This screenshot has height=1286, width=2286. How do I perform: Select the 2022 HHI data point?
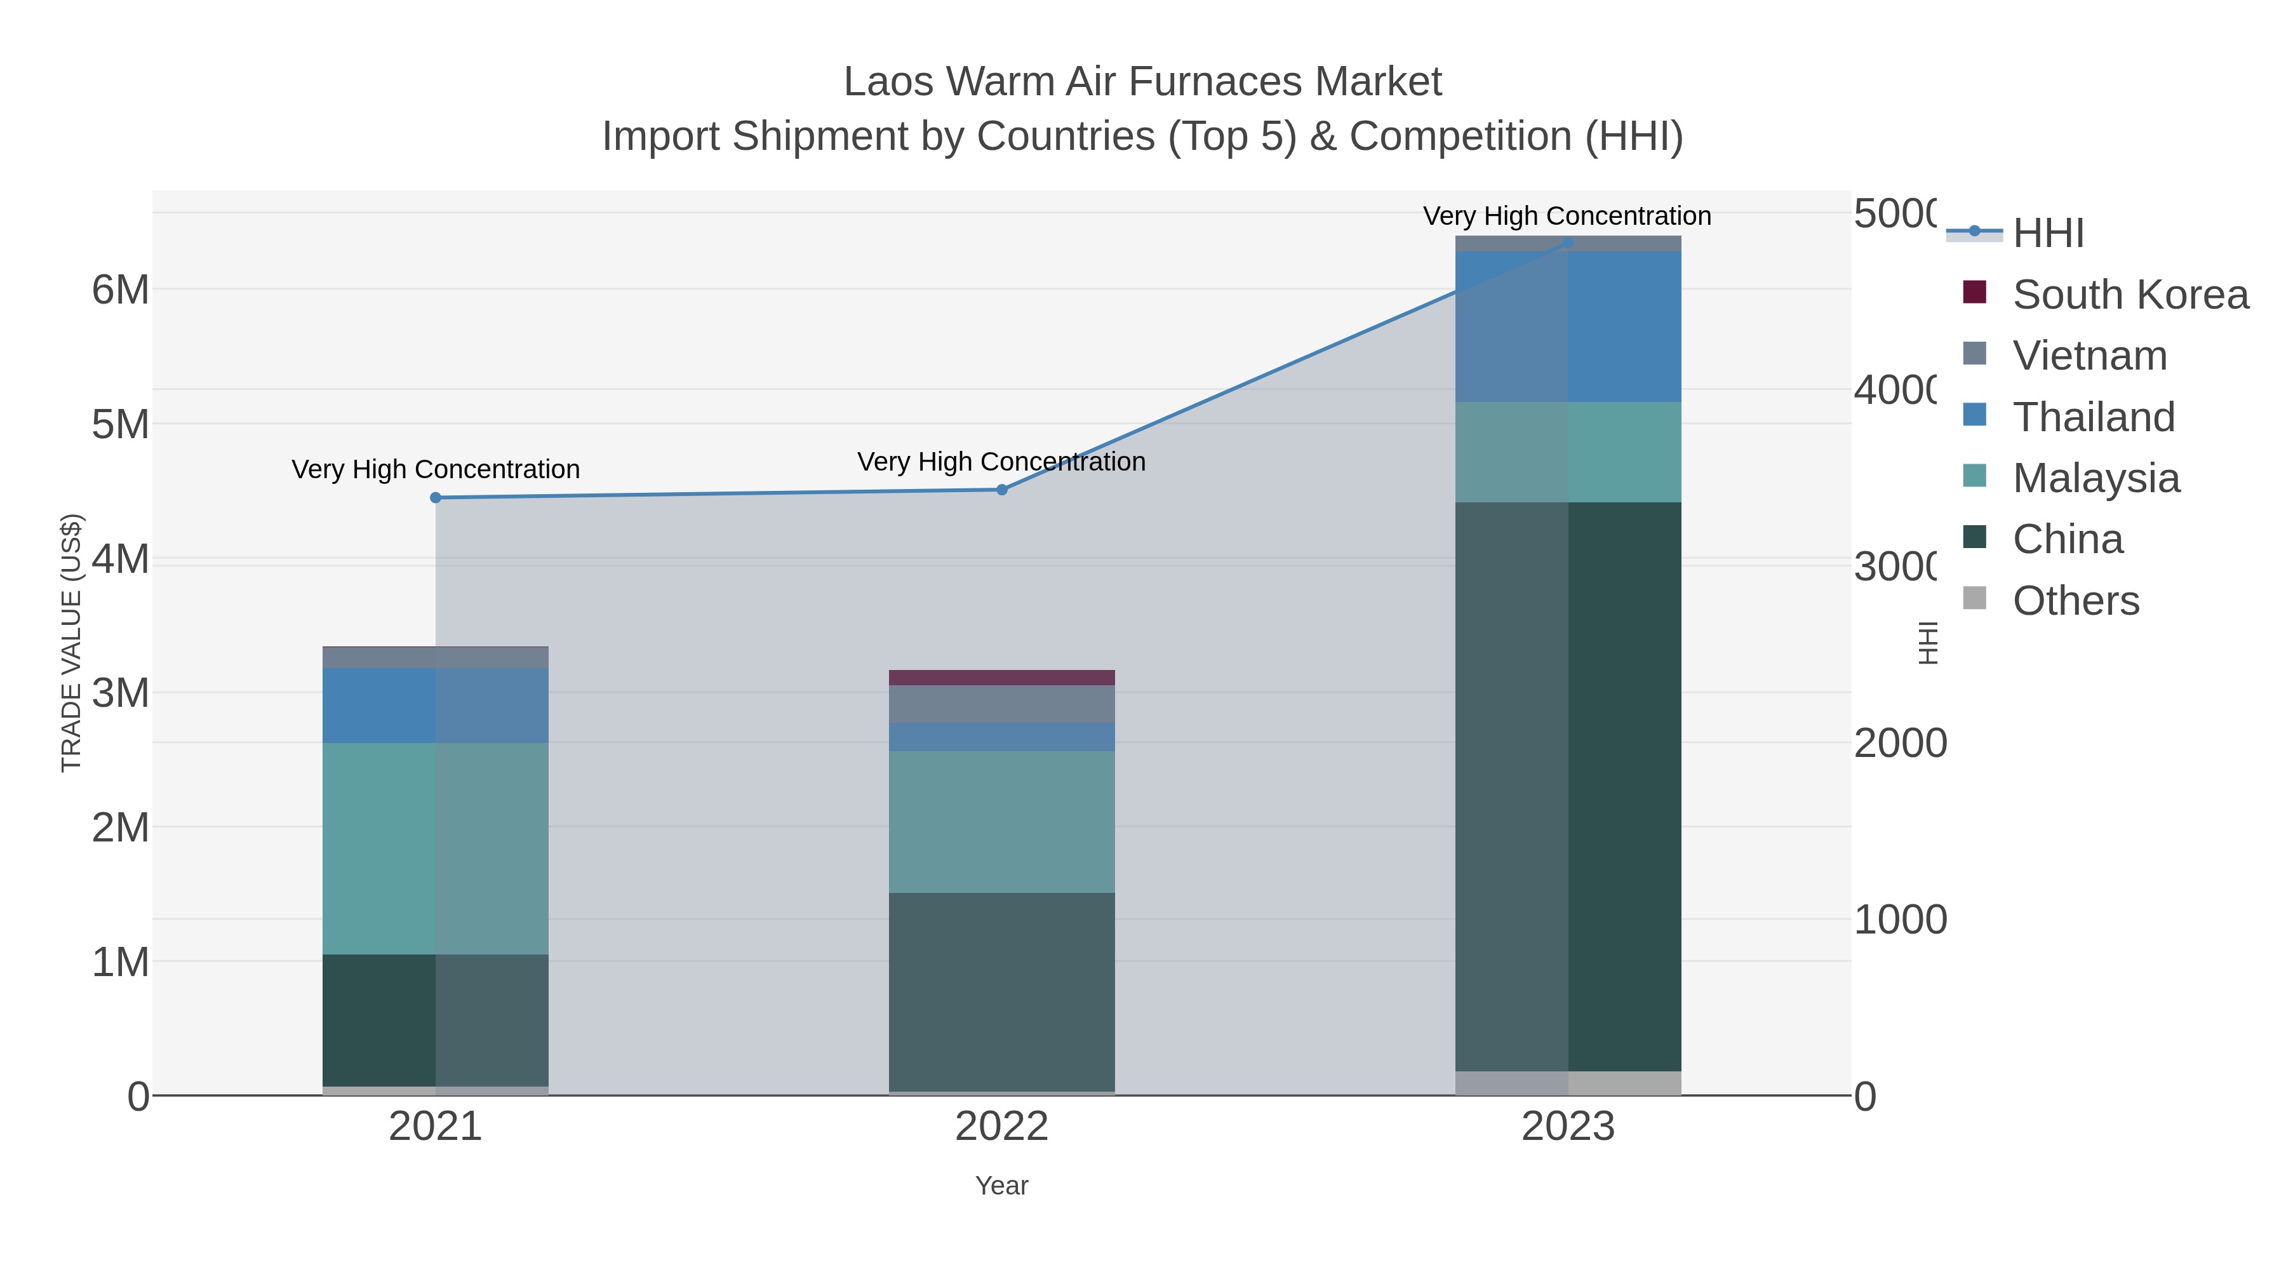1002,490
